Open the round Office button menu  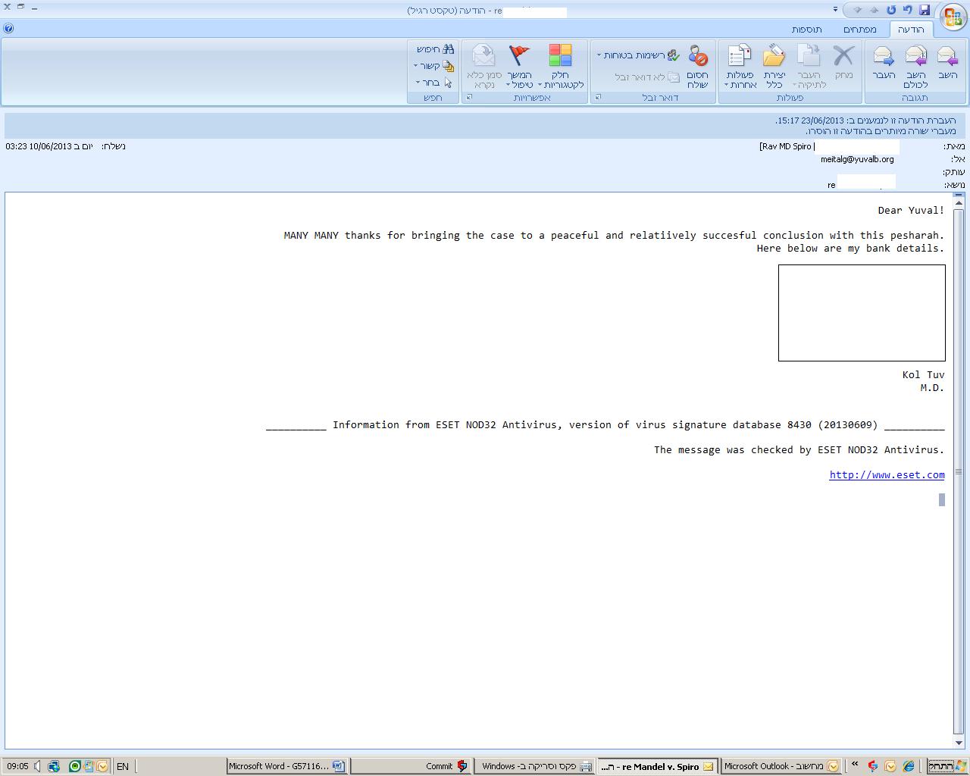click(x=953, y=17)
